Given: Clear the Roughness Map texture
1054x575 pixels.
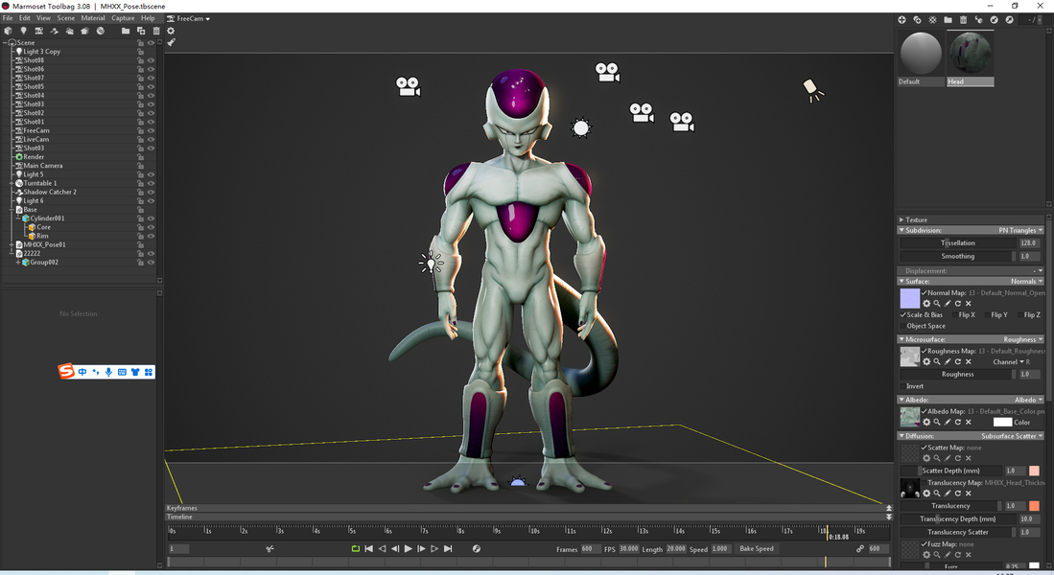Looking at the screenshot, I should click(969, 361).
